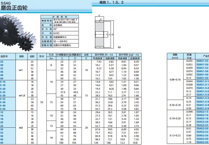The height and width of the screenshot is (145, 209).
Task: Open the SSAG2-15 product link
Action: (x=202, y=111)
